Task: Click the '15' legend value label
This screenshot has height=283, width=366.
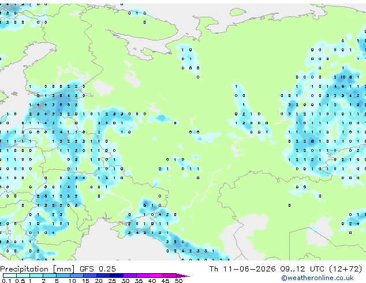Action: [x=85, y=281]
